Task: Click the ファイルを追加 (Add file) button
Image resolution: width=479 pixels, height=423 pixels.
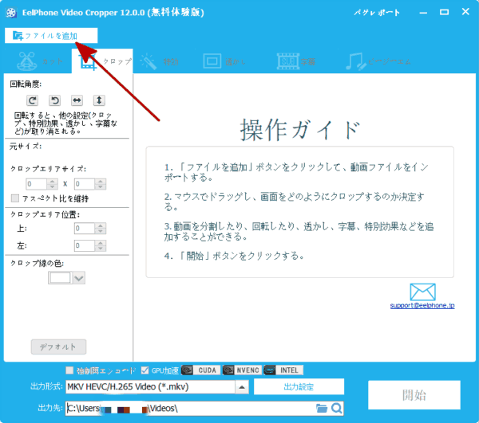Action: coord(51,36)
